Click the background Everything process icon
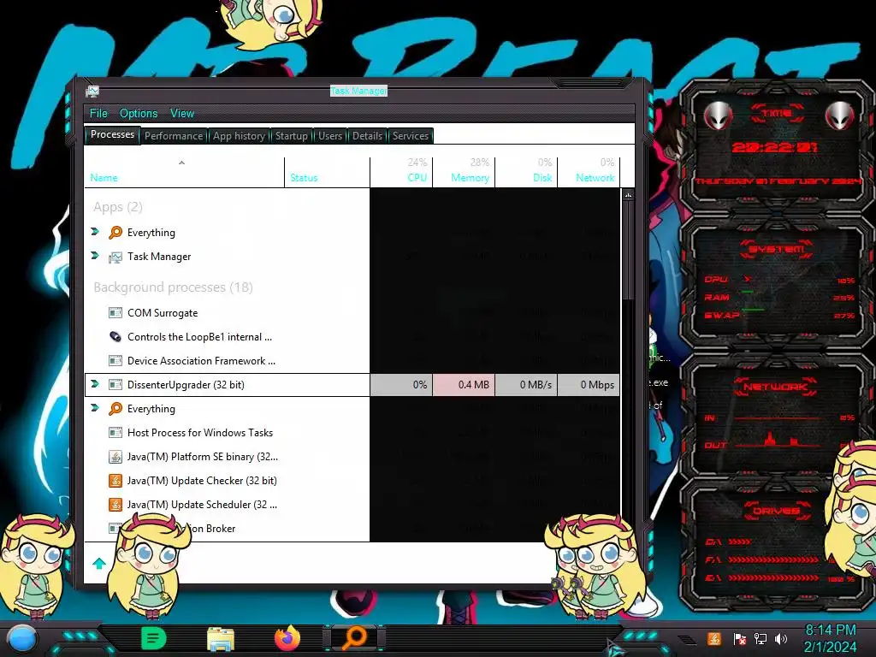876x657 pixels. (115, 409)
